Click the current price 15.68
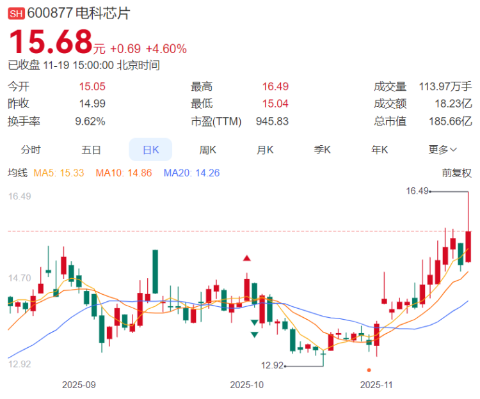 pos(51,42)
